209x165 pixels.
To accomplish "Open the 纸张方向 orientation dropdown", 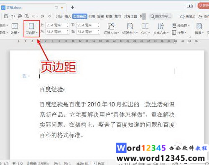I will pos(111,29).
